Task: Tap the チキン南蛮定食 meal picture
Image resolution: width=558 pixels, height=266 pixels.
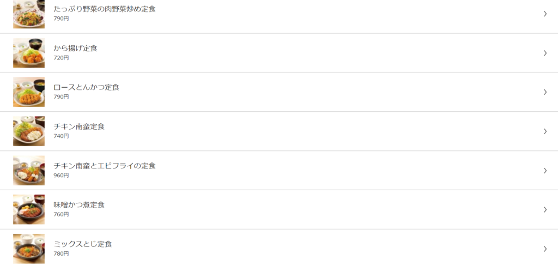Action: (x=29, y=131)
